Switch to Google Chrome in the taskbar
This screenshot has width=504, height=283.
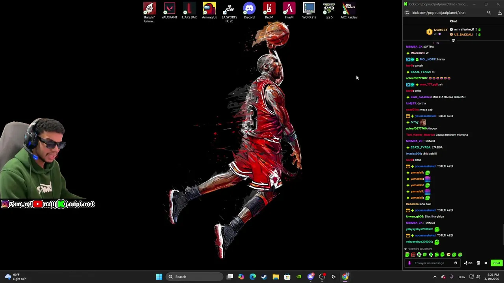(345, 277)
